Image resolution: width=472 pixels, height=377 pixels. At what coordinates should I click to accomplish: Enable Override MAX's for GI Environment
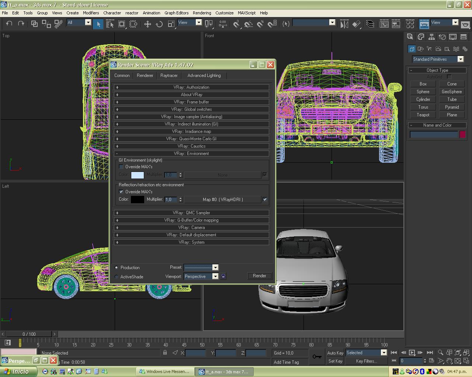coord(121,167)
